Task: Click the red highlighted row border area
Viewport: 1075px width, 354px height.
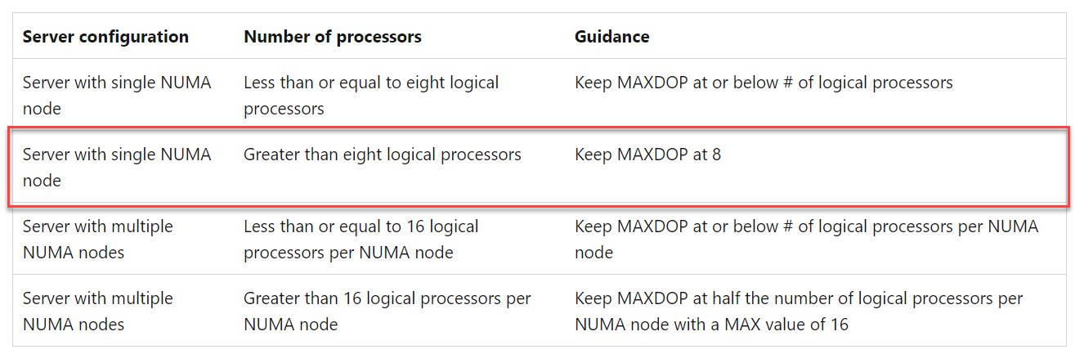Action: click(x=540, y=167)
